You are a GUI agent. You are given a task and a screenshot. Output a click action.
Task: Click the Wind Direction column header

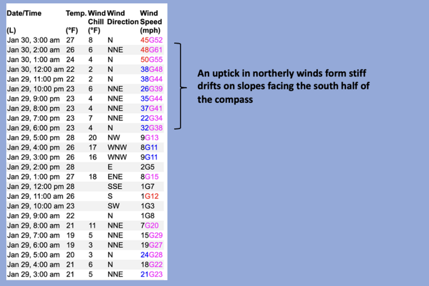coord(122,17)
